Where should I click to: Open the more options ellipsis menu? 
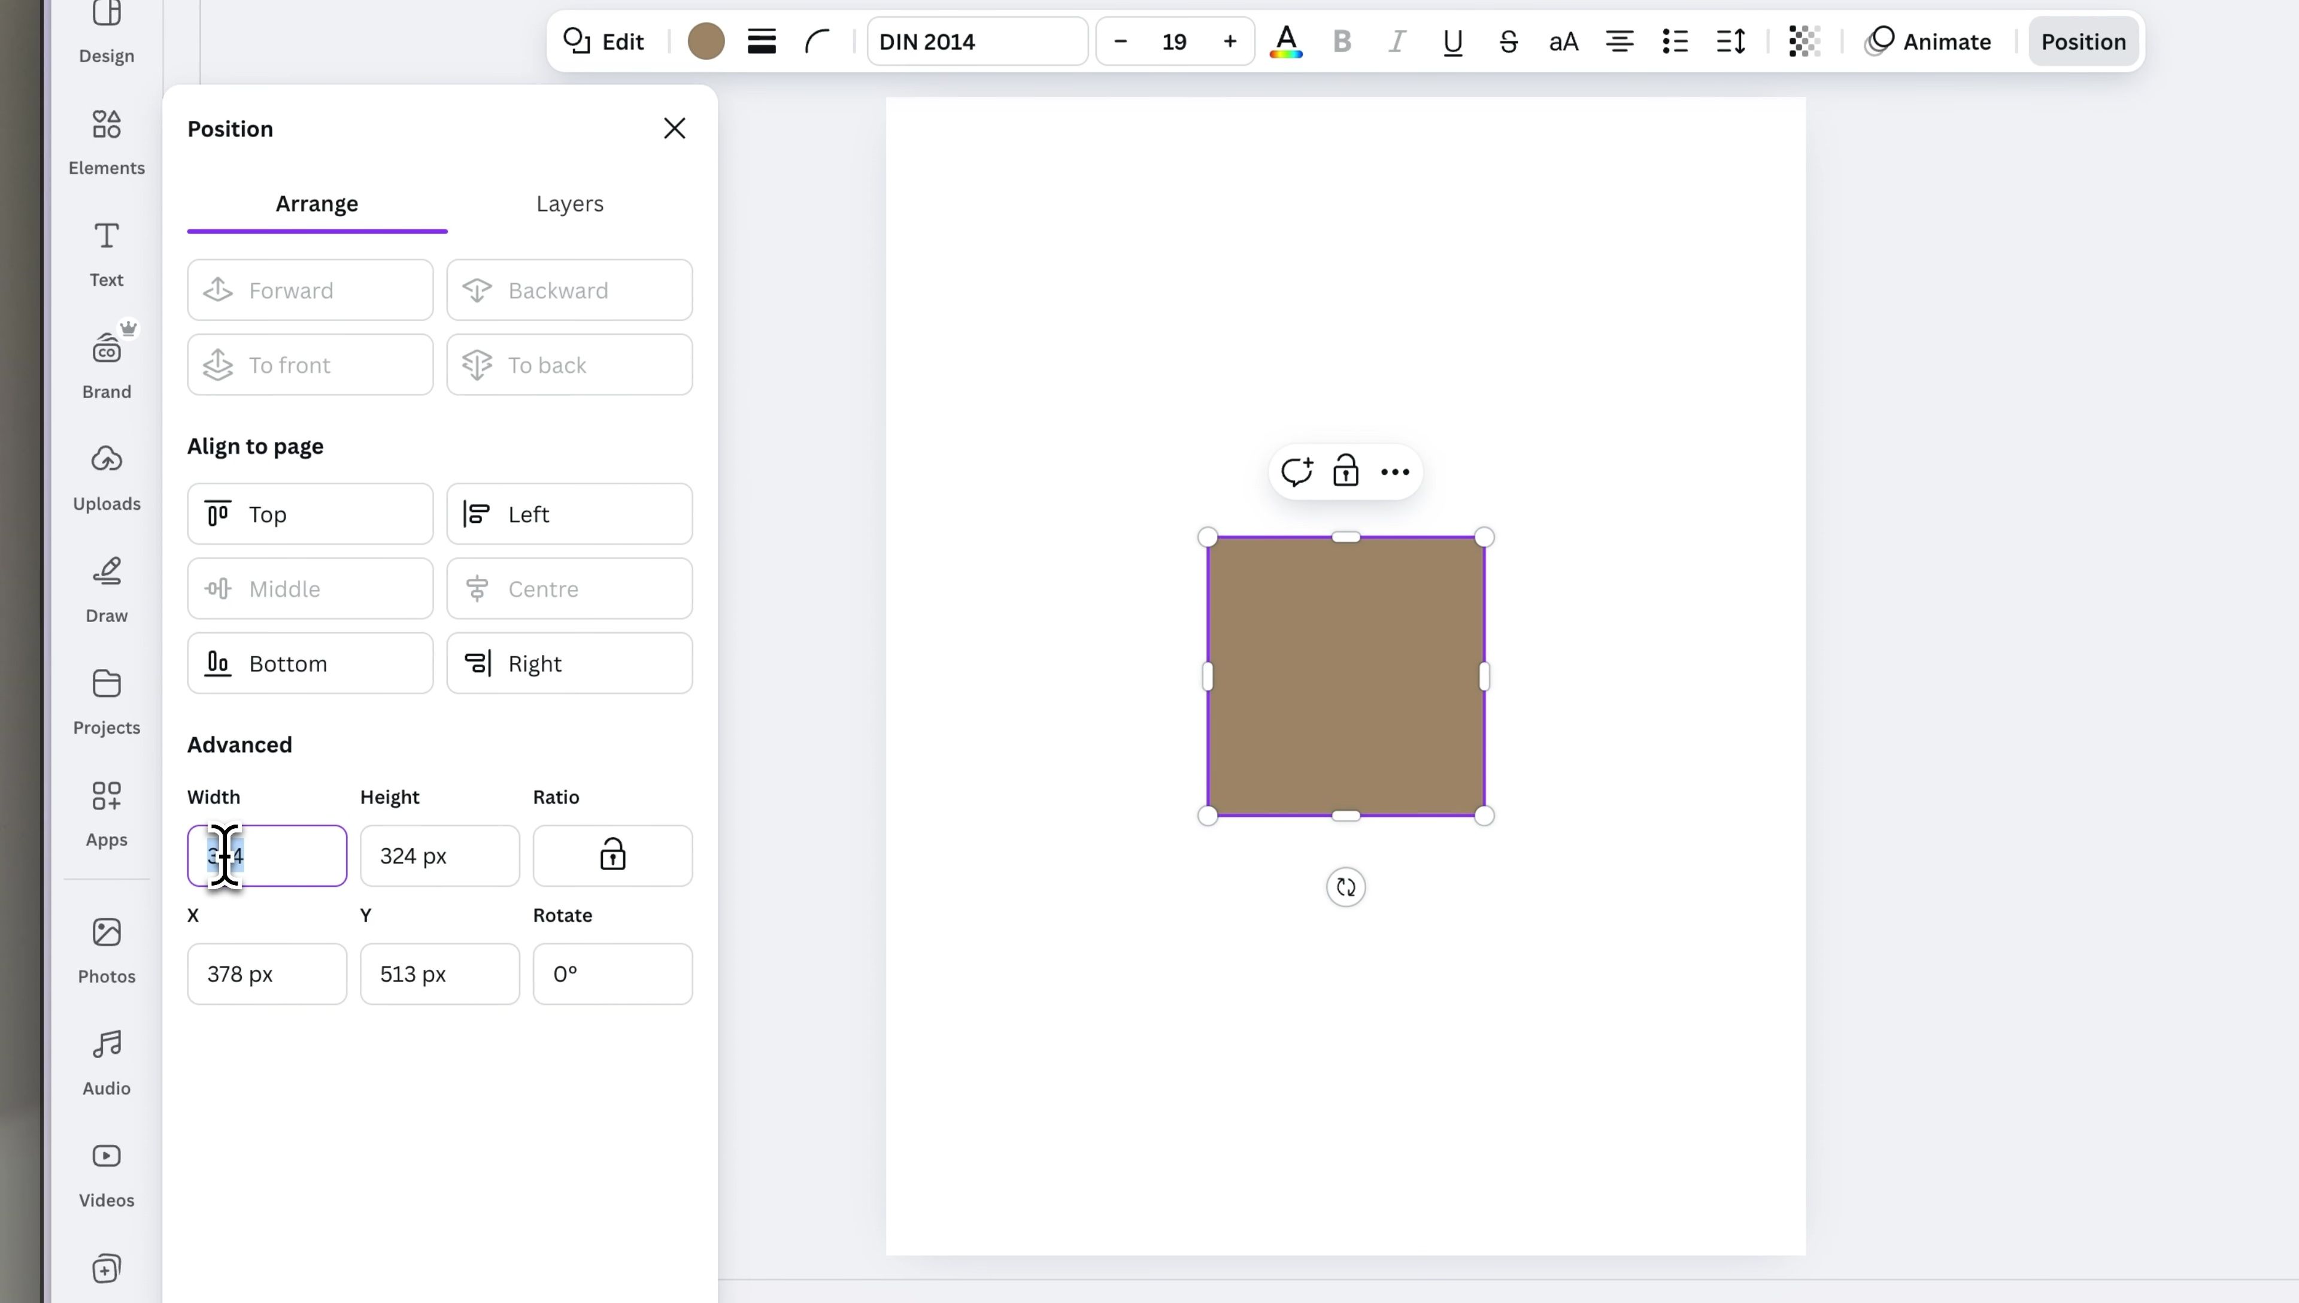[1394, 472]
